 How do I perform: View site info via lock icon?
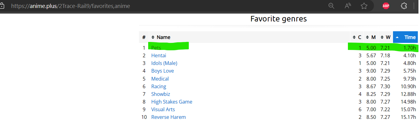[2, 6]
